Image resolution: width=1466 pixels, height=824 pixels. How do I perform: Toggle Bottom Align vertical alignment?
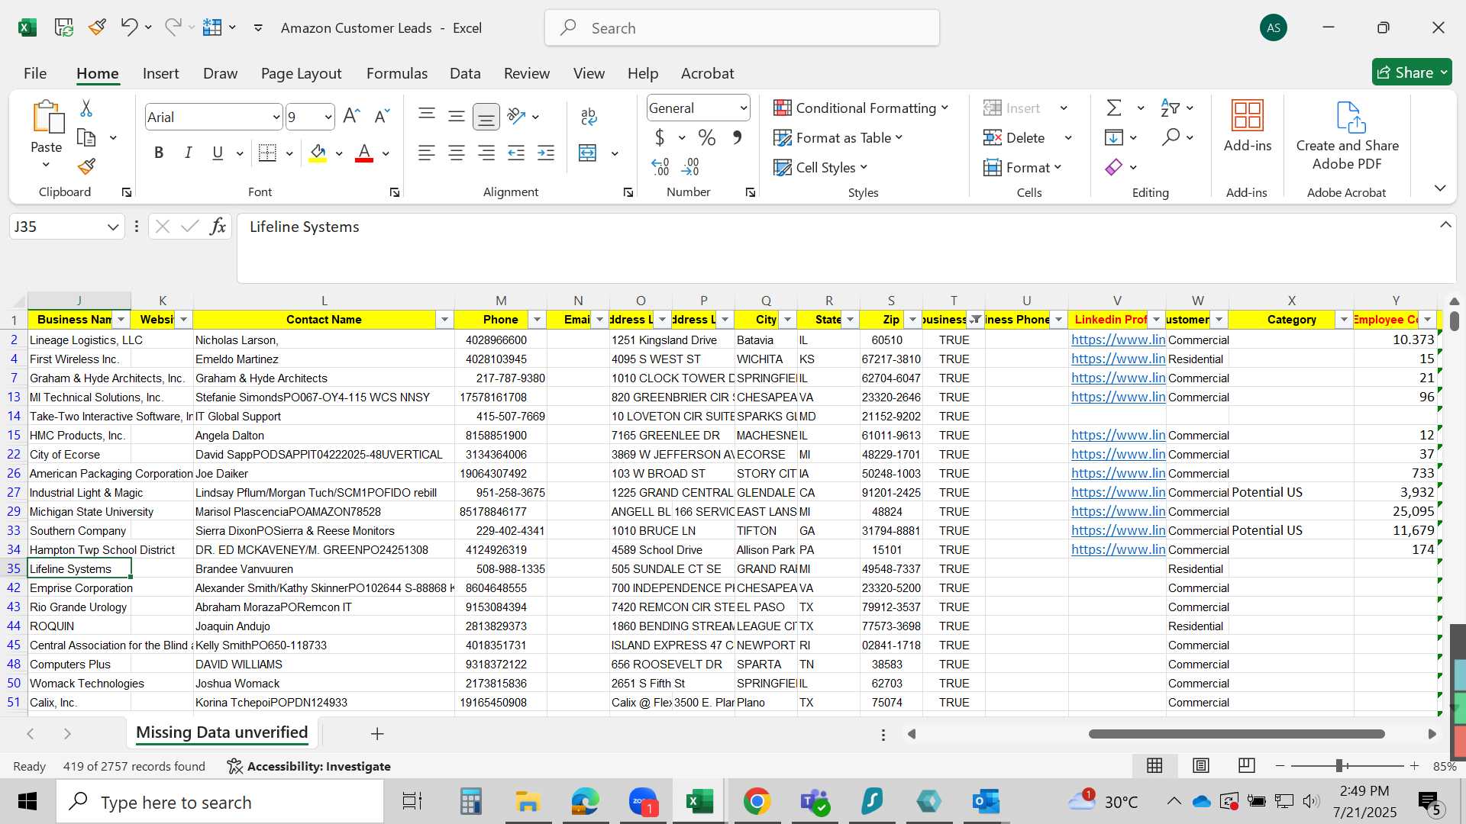click(x=486, y=116)
